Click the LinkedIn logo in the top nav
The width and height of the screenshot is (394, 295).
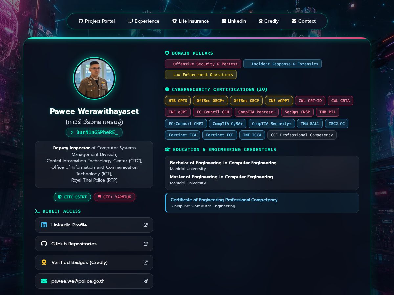click(x=224, y=21)
